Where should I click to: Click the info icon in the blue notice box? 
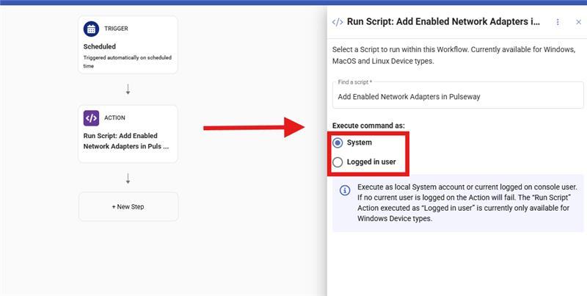coord(345,190)
